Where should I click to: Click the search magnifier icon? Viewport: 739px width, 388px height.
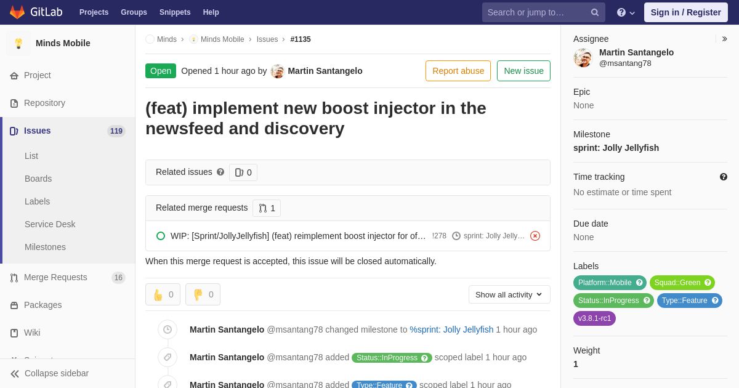coord(595,12)
